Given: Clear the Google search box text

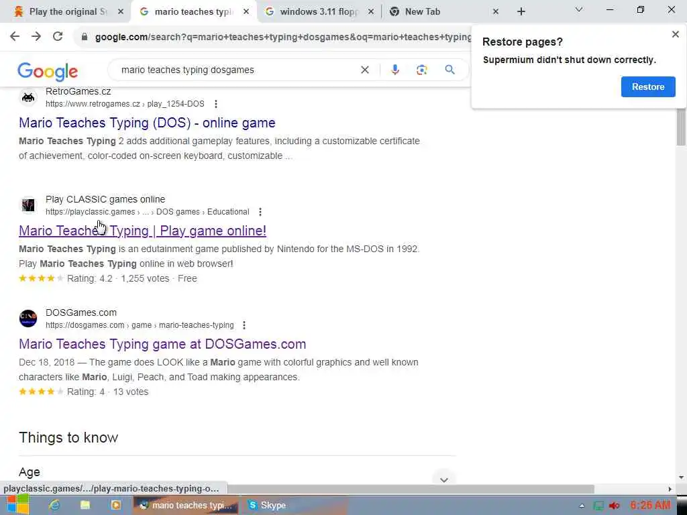Looking at the screenshot, I should 364,70.
